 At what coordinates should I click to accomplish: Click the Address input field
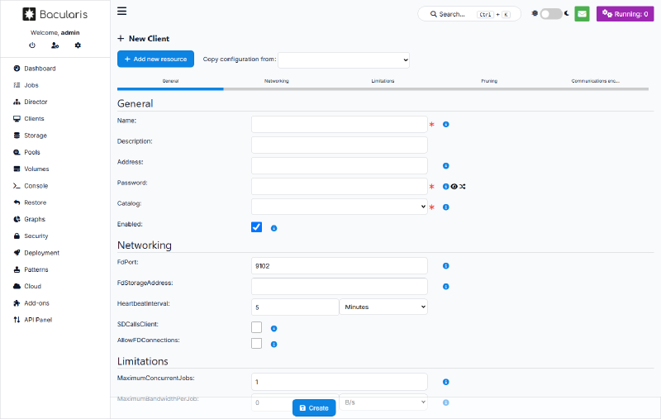pos(340,165)
